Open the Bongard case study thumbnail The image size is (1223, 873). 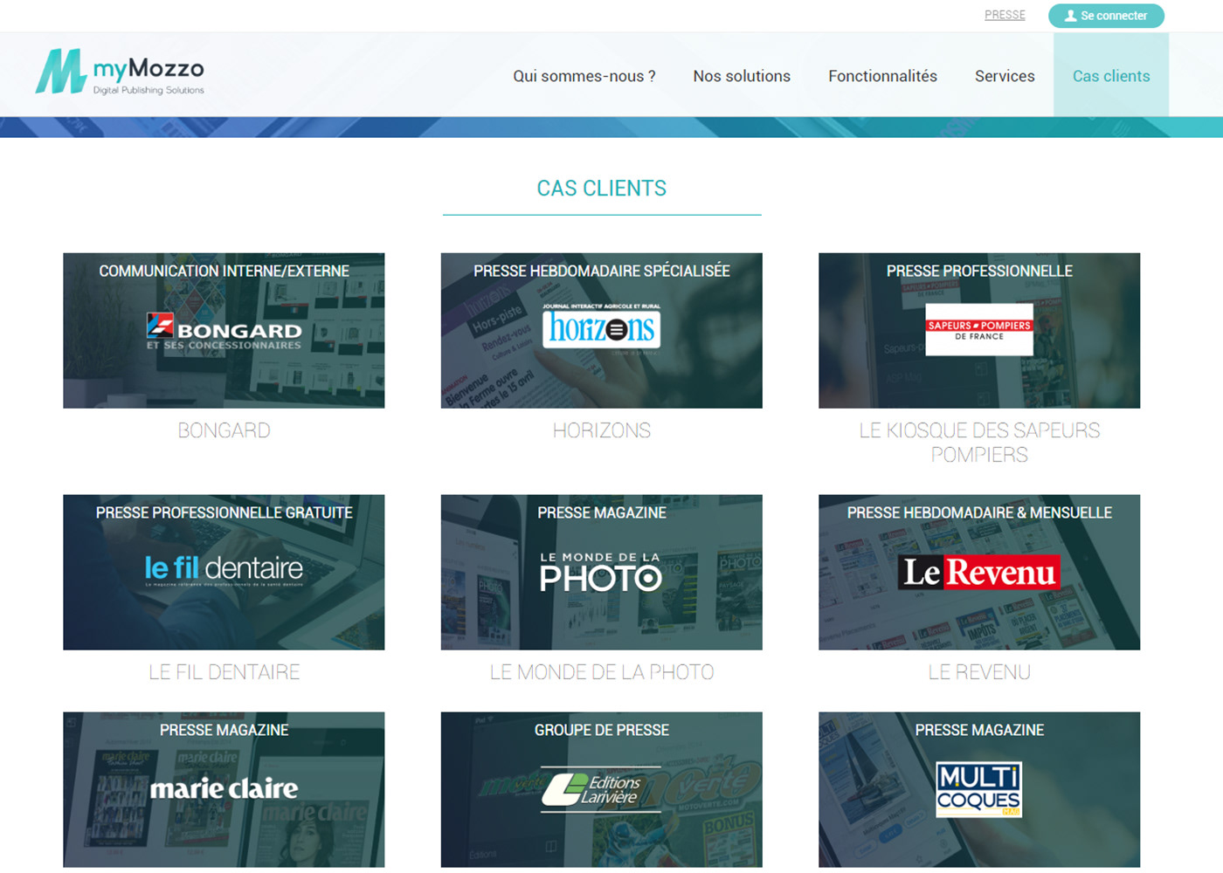pos(224,331)
